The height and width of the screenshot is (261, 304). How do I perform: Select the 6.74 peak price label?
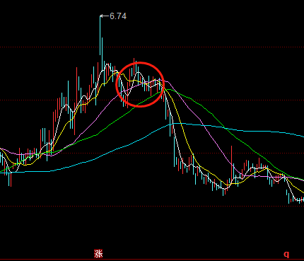pos(118,16)
